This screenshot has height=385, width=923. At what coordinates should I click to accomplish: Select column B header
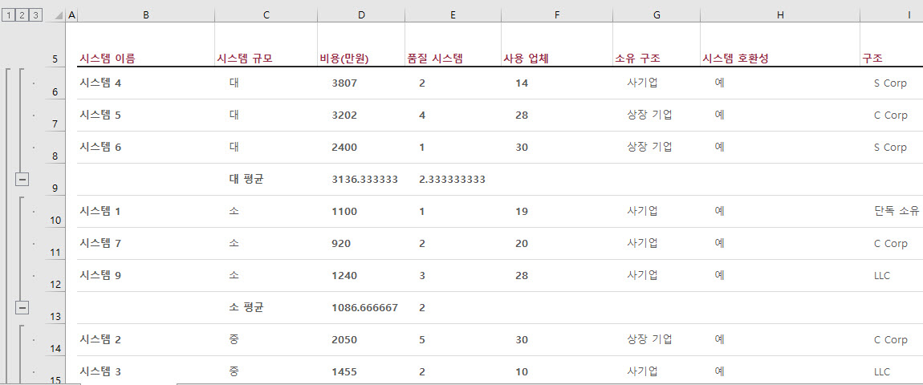tap(146, 15)
